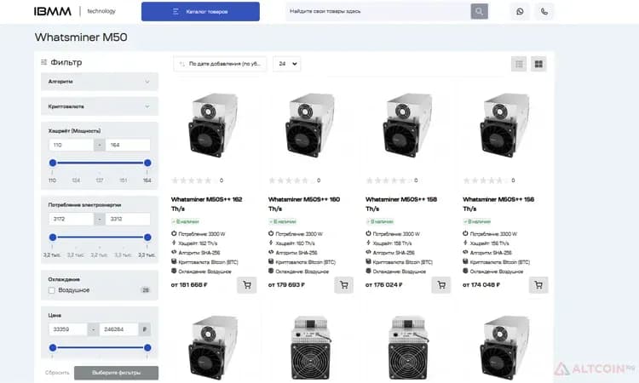Viewport: 639px width, 383px height.
Task: Click the ruble currency icon in price filter
Action: [x=145, y=329]
